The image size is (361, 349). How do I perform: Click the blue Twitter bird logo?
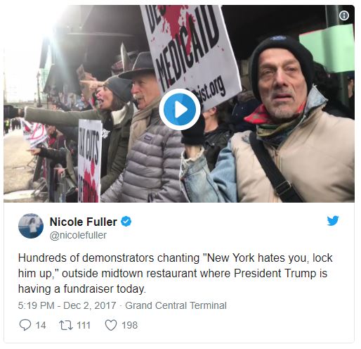click(333, 220)
